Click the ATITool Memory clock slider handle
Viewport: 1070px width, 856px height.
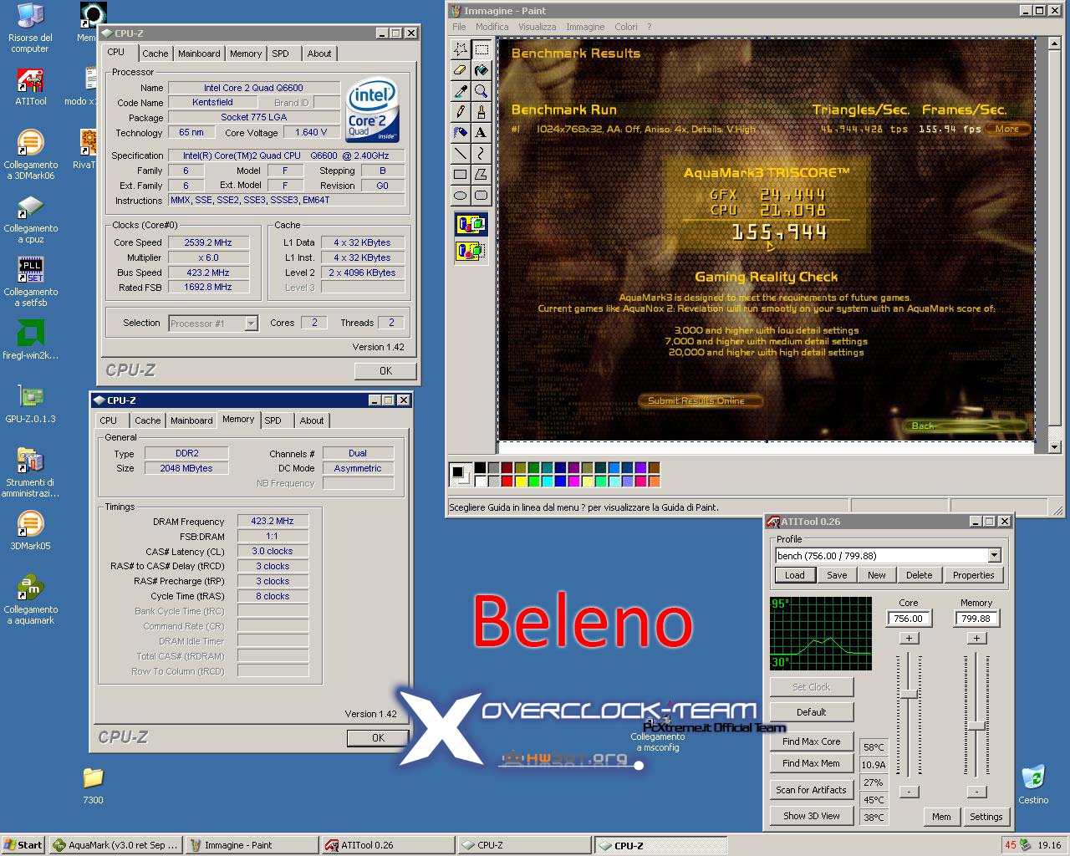[x=976, y=726]
